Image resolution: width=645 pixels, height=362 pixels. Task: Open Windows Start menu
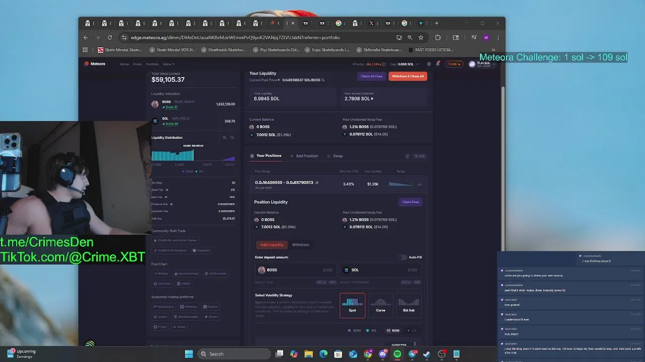pyautogui.click(x=189, y=354)
